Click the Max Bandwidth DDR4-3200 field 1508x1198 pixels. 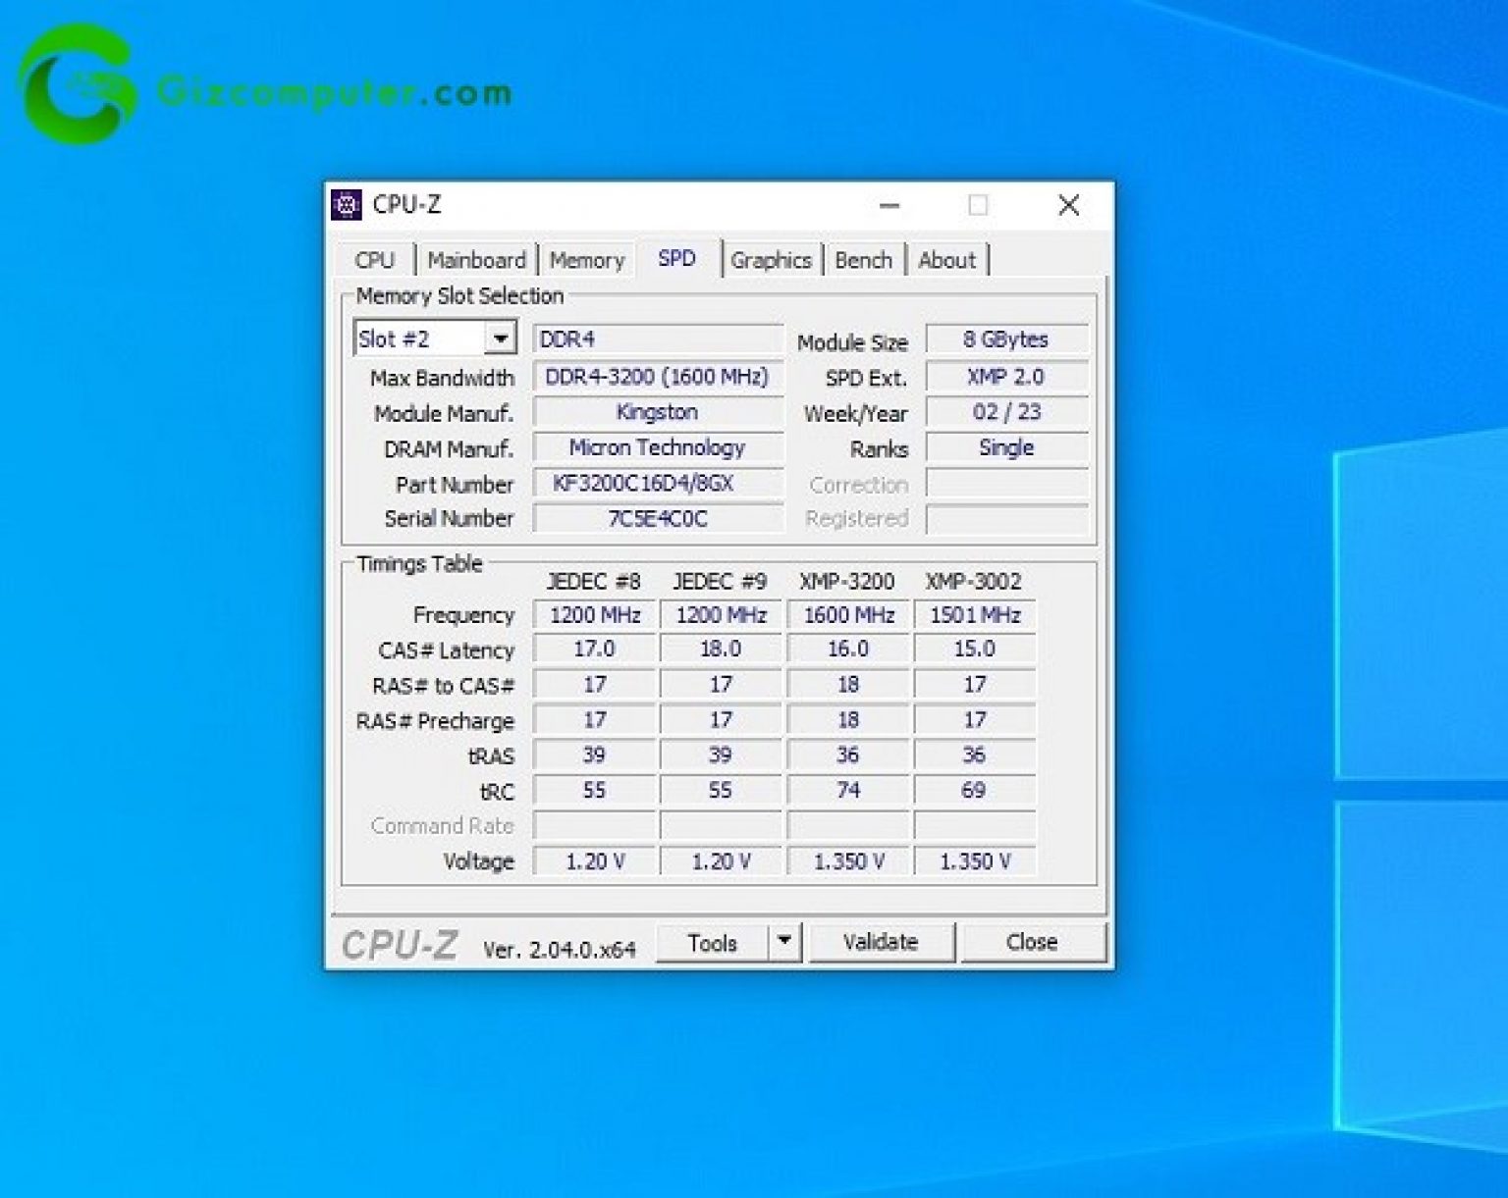pos(657,378)
